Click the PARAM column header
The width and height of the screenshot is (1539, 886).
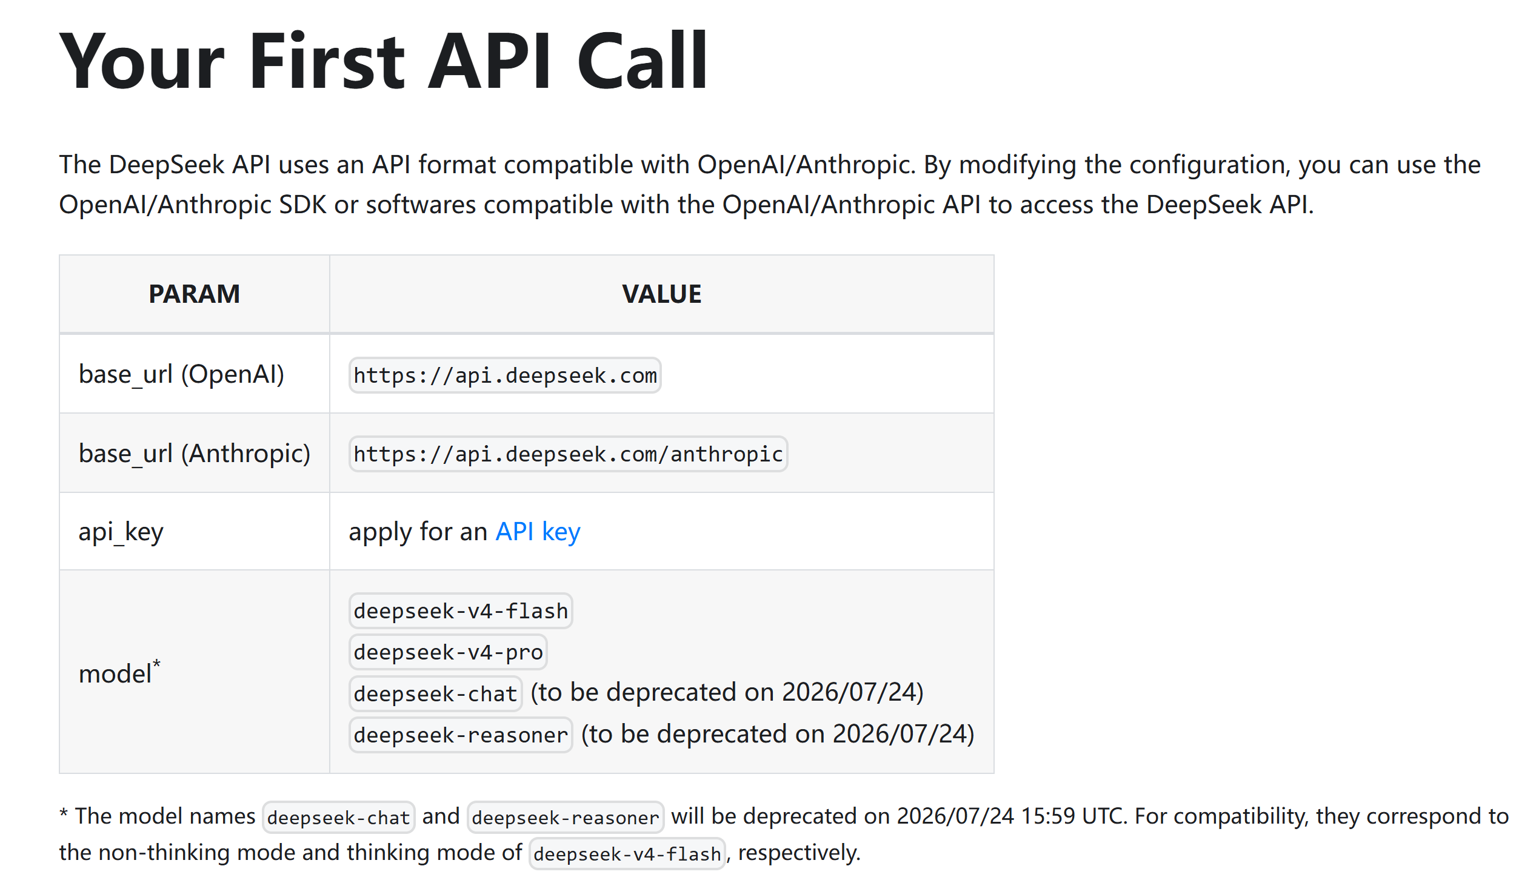195,294
